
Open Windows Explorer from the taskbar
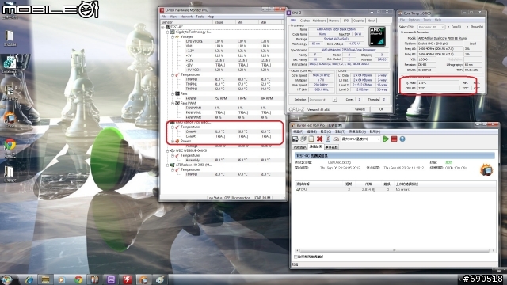click(45, 279)
